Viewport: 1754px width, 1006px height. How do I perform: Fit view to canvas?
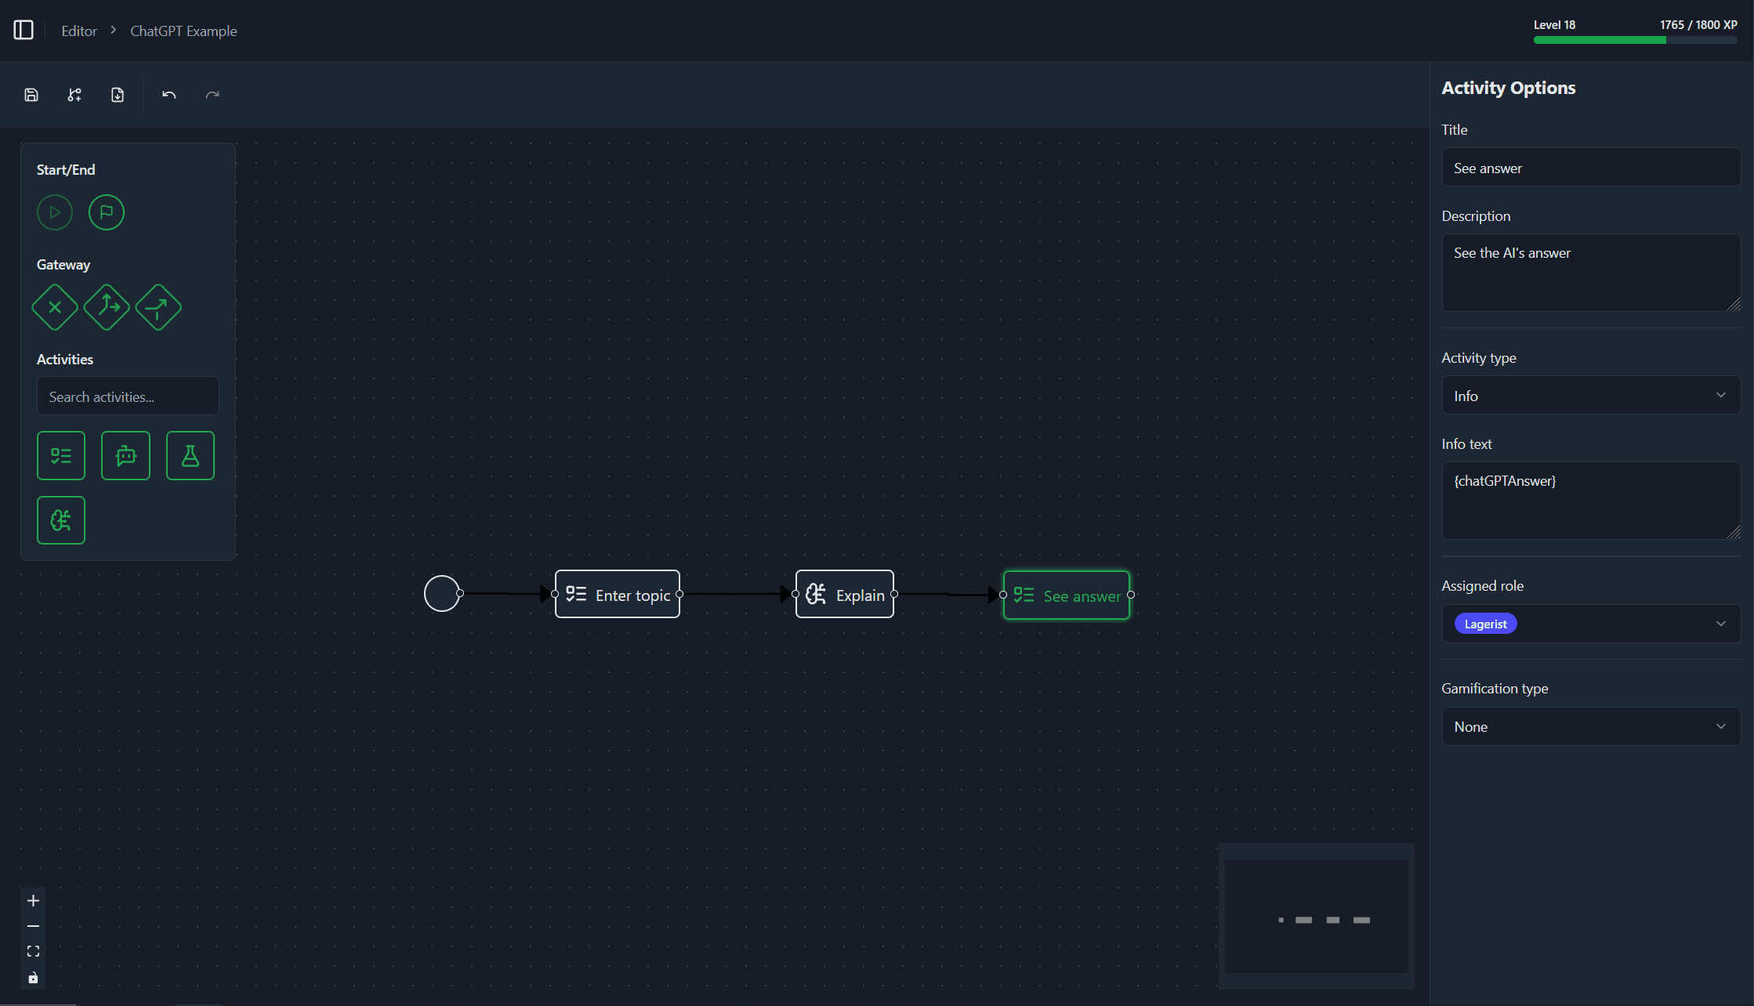(x=33, y=951)
